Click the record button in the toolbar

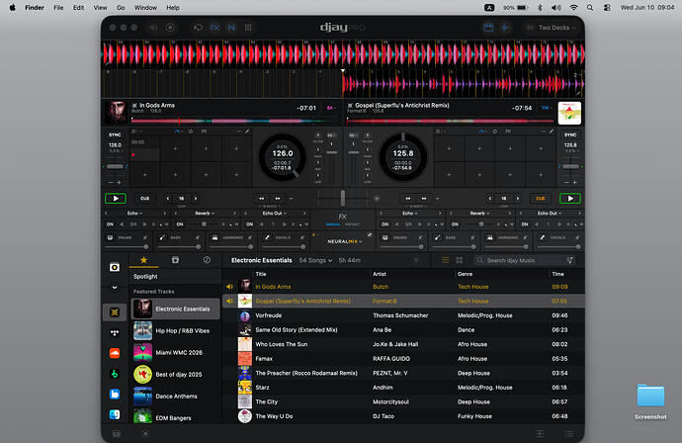click(x=170, y=28)
